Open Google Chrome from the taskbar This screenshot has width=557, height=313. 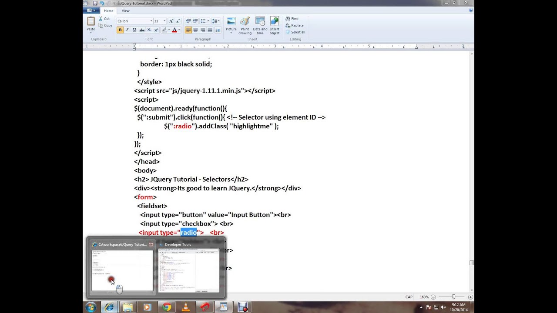pyautogui.click(x=167, y=307)
